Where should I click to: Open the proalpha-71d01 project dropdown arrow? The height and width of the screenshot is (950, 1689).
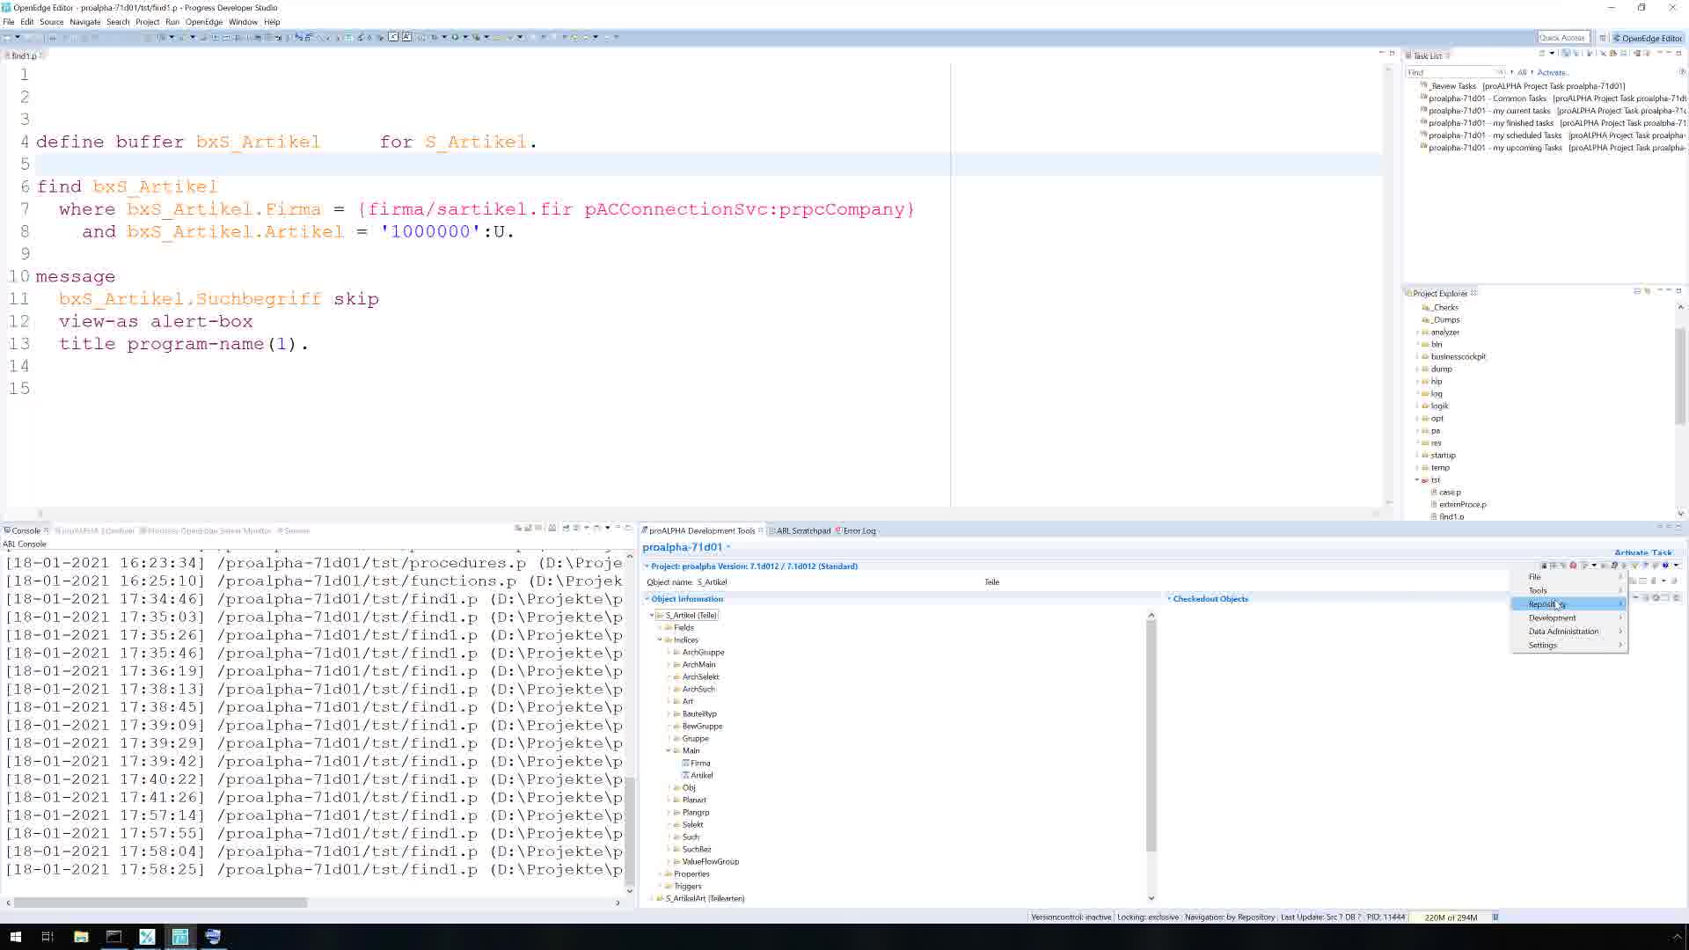(x=728, y=547)
